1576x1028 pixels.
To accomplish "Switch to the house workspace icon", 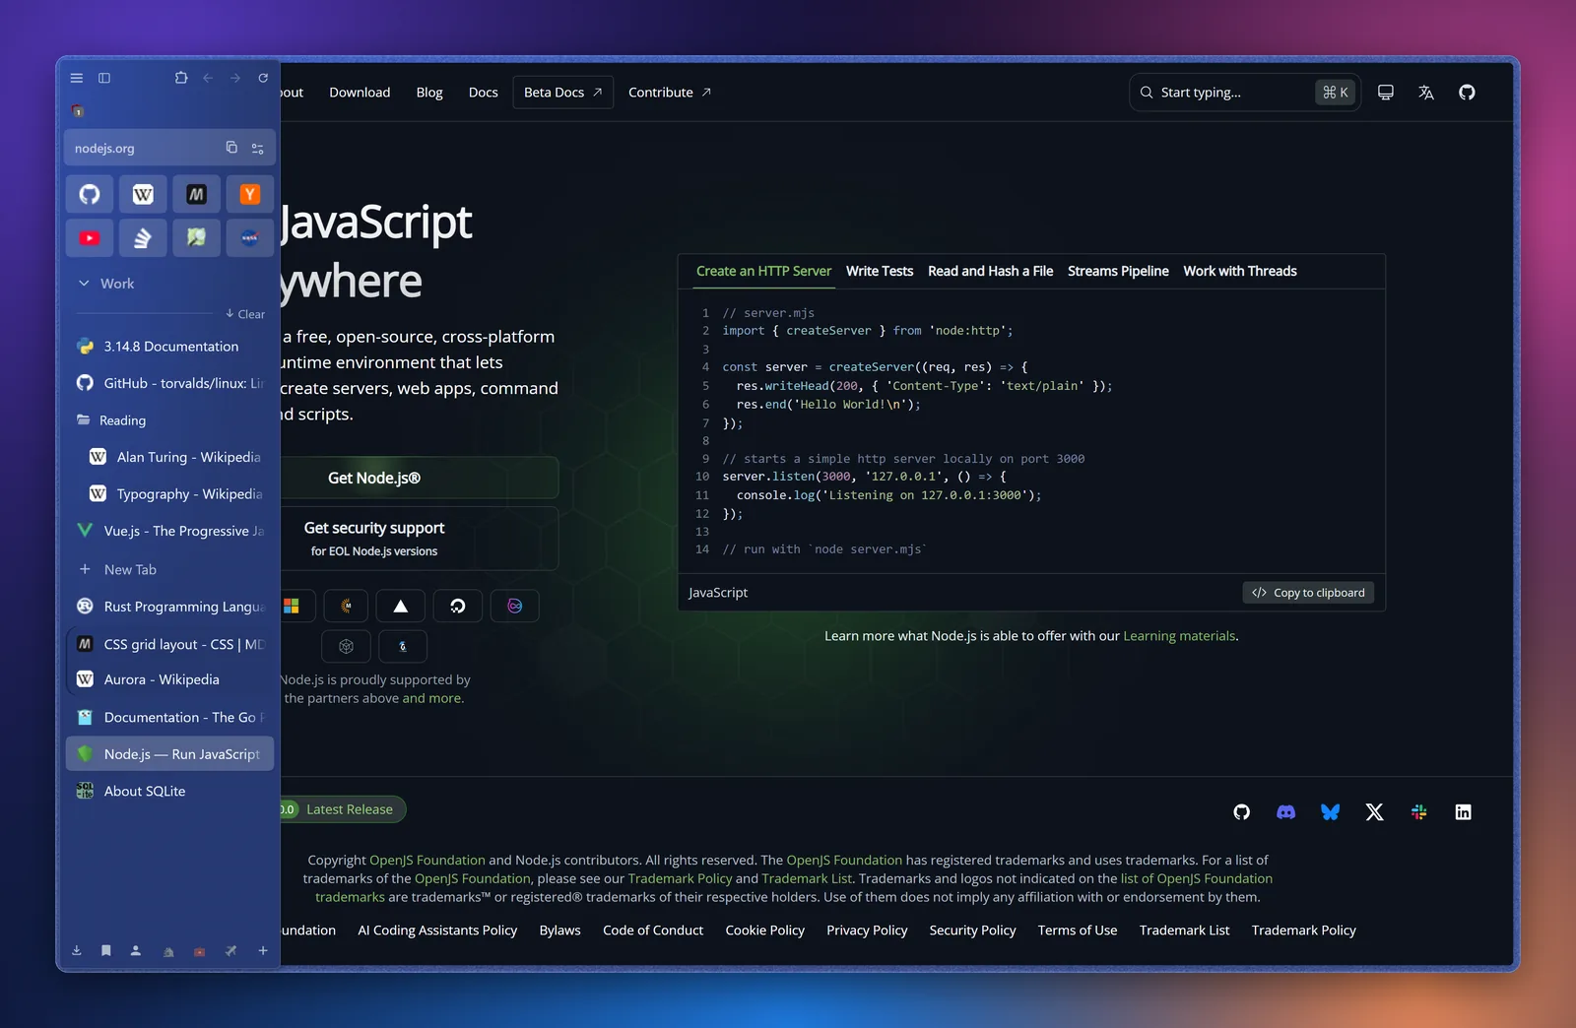I will (168, 952).
